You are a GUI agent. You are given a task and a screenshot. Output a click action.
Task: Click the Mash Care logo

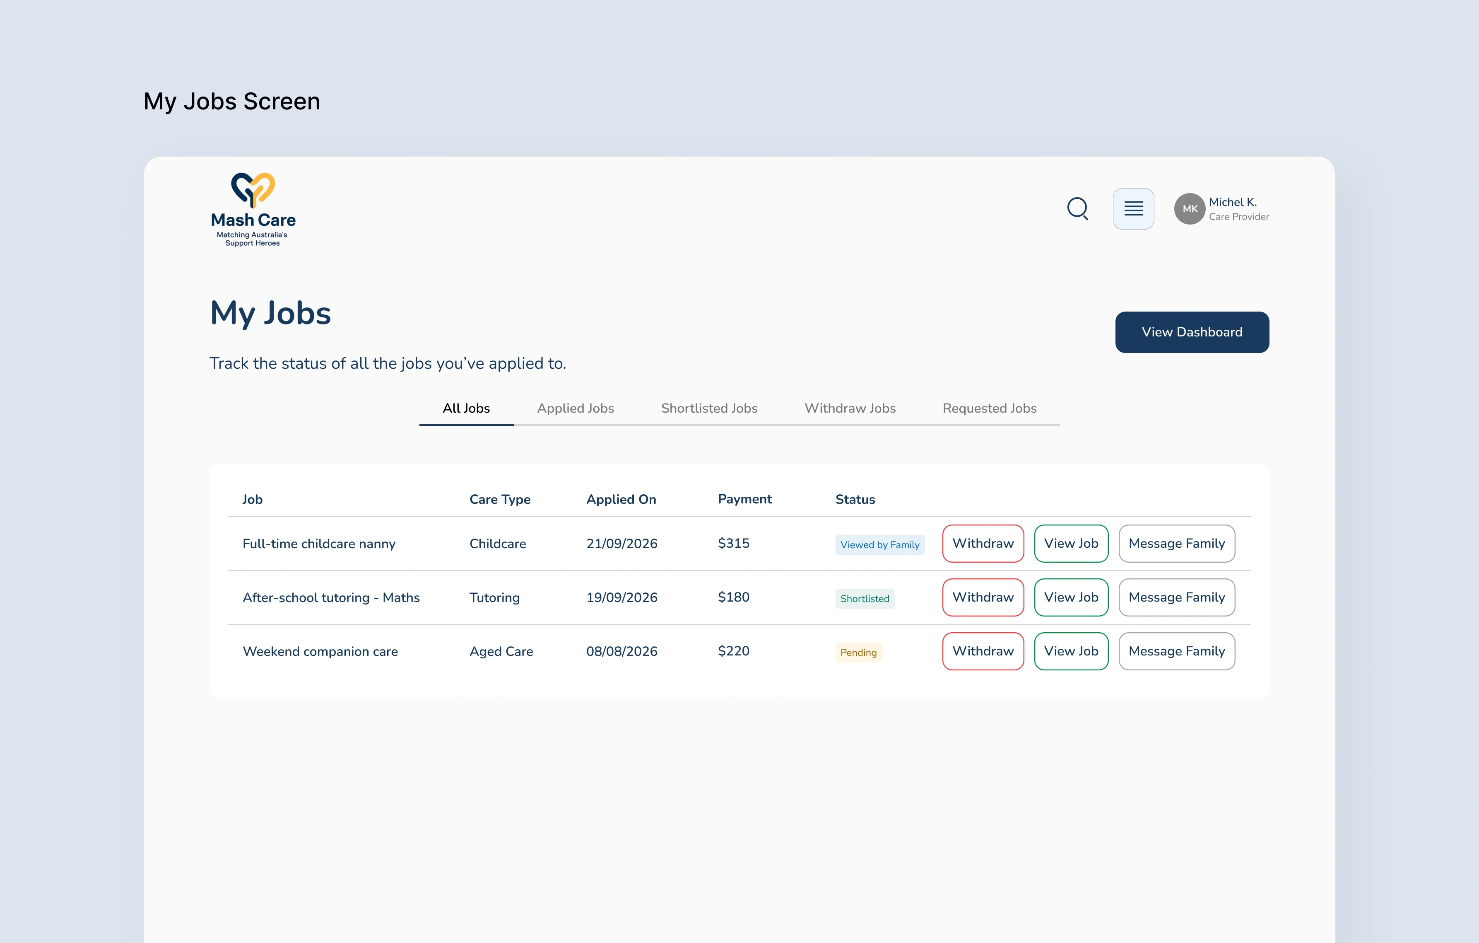pos(253,210)
